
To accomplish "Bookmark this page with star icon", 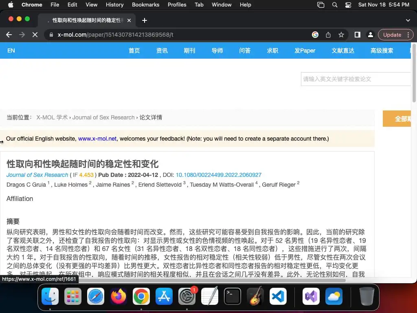I will tap(341, 35).
